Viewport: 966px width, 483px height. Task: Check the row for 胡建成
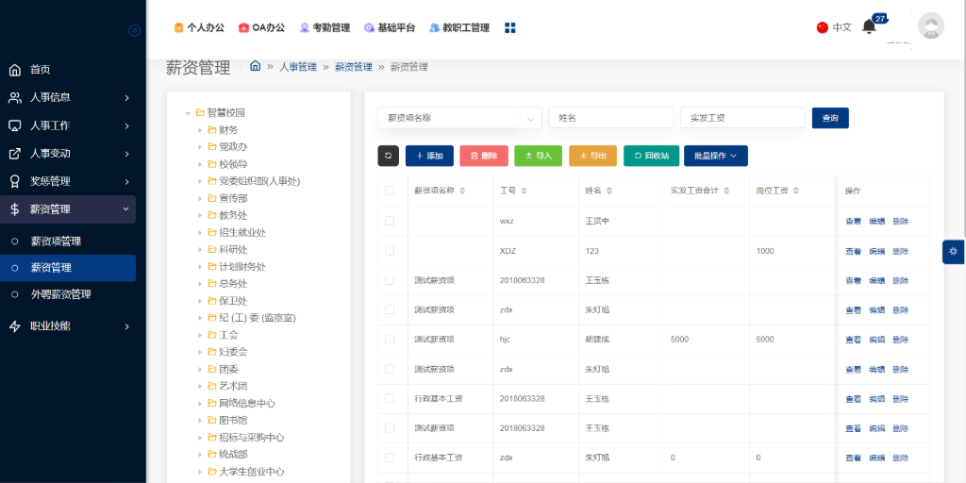click(x=390, y=339)
